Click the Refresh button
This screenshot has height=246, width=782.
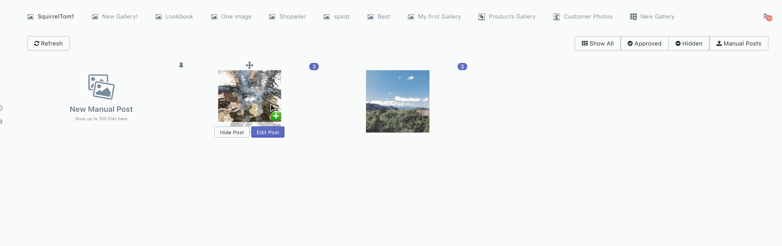(x=48, y=43)
